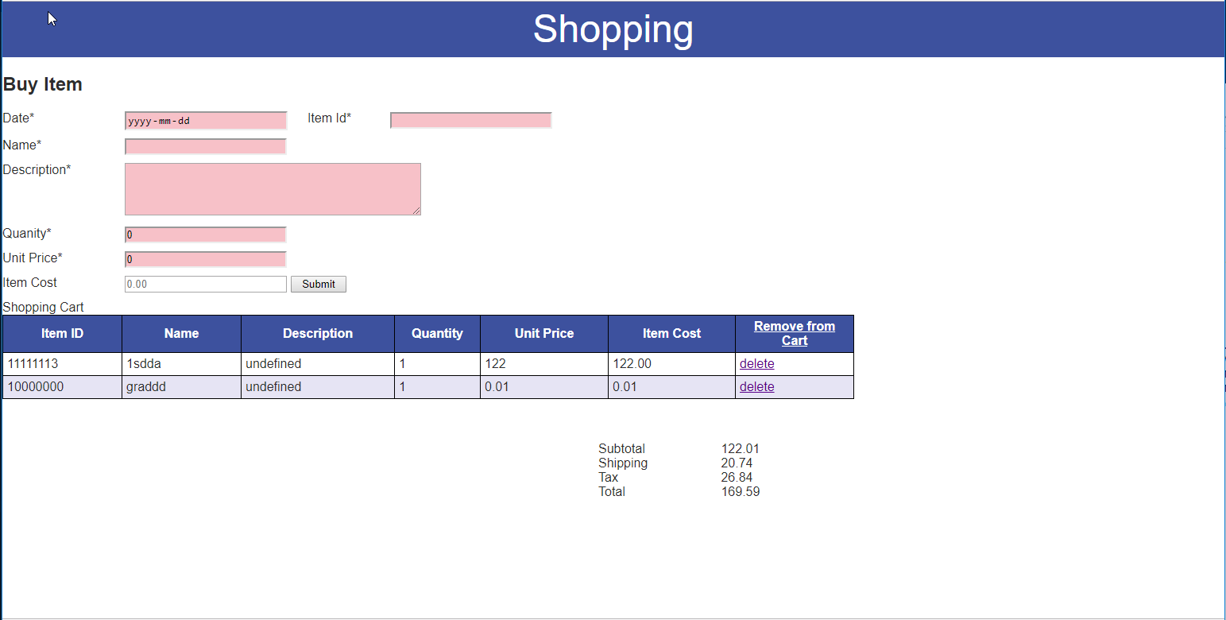The height and width of the screenshot is (620, 1226).
Task: Click the Remove from Cart column header
Action: tap(794, 334)
